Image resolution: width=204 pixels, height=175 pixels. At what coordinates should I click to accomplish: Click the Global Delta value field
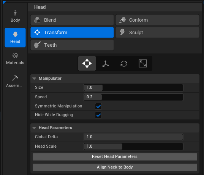tap(133, 137)
